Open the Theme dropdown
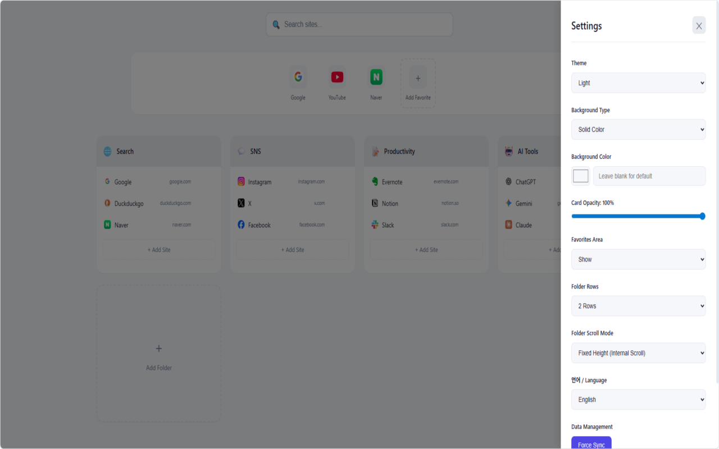The width and height of the screenshot is (719, 449). 638,83
